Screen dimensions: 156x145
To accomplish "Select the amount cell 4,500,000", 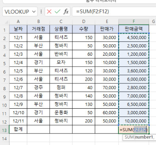I will tap(134, 38).
